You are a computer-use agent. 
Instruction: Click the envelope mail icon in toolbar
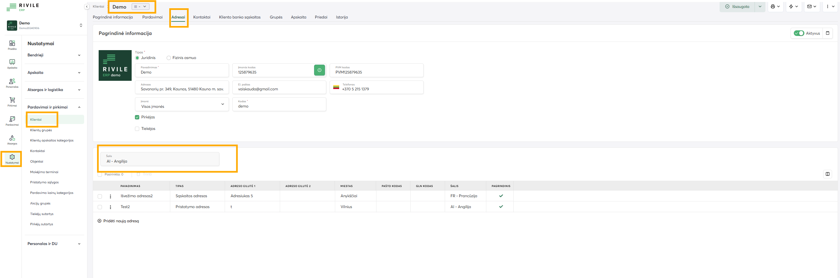click(809, 7)
